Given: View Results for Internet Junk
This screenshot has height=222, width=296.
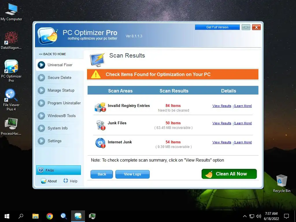Looking at the screenshot, I should (x=222, y=142).
